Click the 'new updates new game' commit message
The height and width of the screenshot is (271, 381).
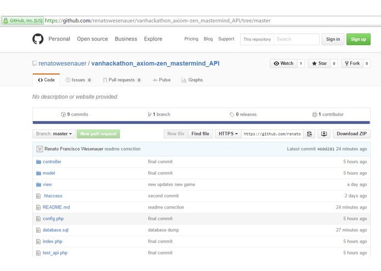pos(171,185)
